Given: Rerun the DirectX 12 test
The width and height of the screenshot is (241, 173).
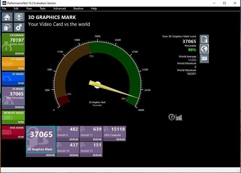Looking at the screenshot, I should (x=97, y=155).
